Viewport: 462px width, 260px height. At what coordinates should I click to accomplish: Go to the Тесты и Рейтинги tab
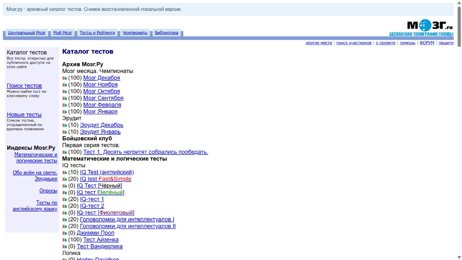pyautogui.click(x=97, y=33)
